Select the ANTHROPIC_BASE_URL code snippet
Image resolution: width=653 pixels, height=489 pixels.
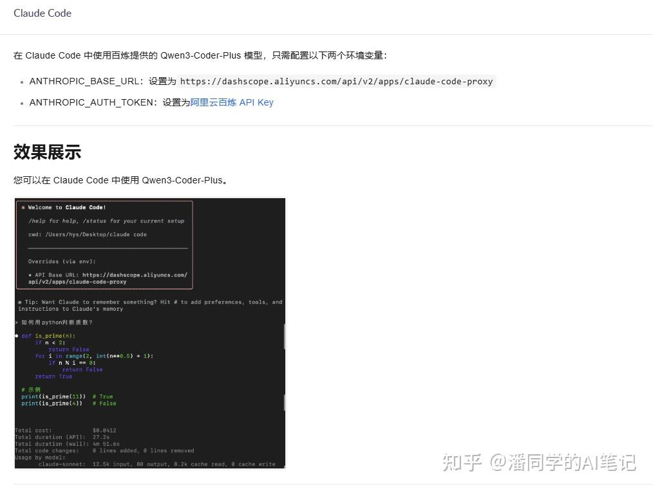tap(337, 81)
